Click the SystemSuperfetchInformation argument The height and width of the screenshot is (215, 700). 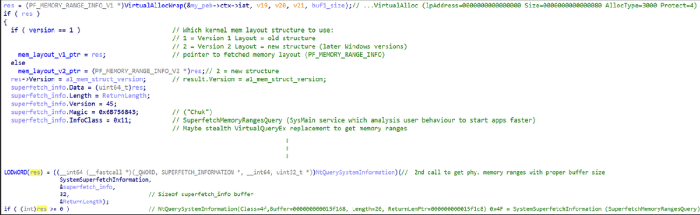pyautogui.click(x=105, y=179)
